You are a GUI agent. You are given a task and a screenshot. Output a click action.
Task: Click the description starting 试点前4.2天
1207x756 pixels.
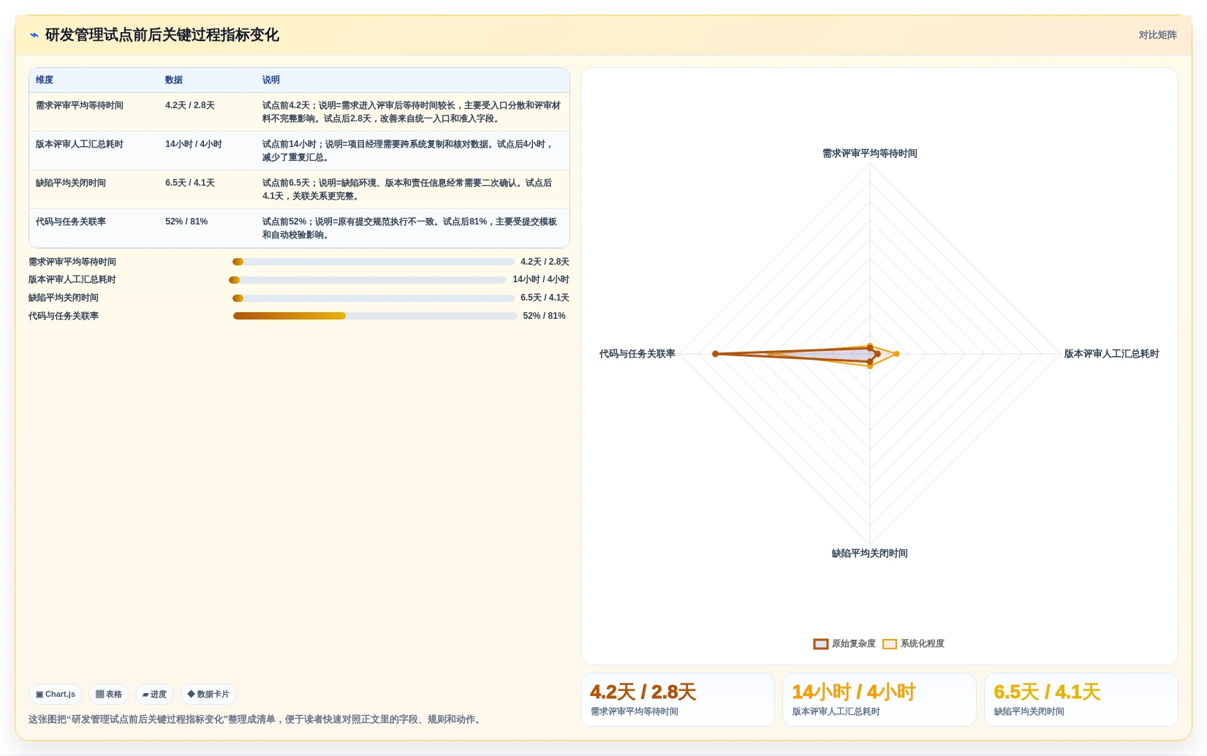(x=412, y=112)
